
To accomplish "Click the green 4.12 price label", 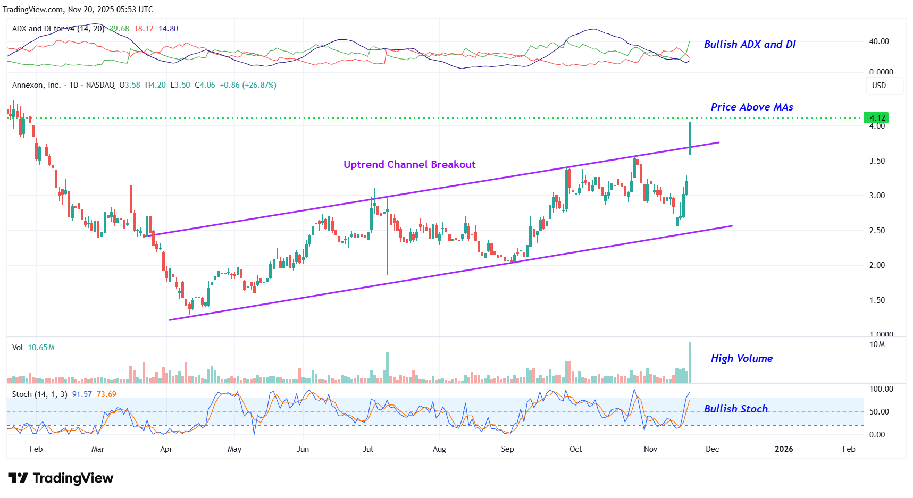I will [876, 118].
